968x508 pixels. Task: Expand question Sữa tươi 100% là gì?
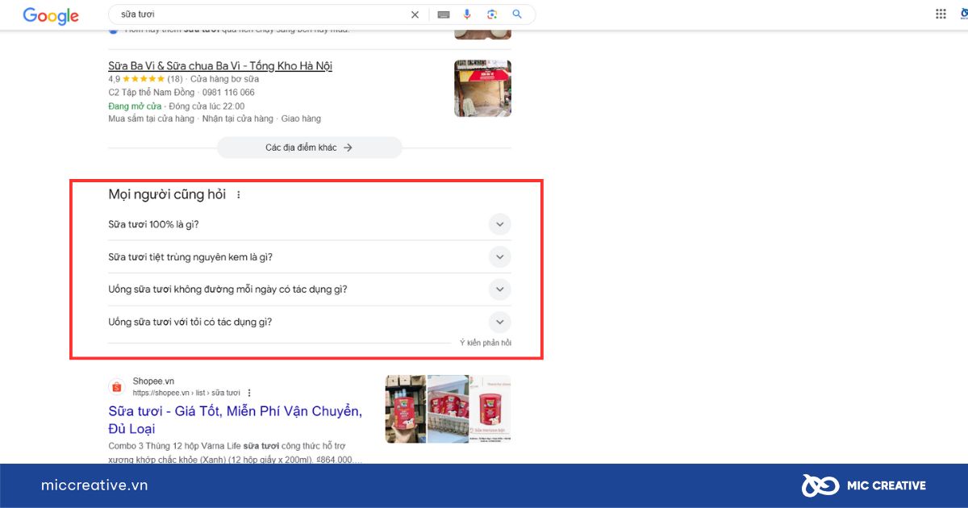point(310,224)
